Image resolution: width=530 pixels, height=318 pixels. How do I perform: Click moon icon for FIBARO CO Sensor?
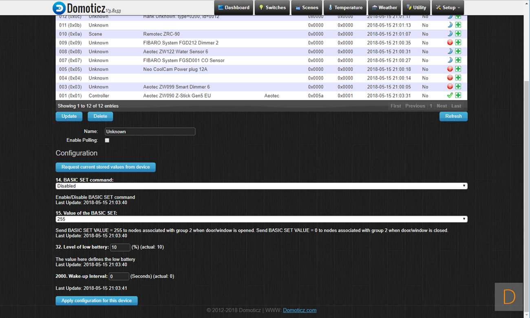click(x=450, y=60)
